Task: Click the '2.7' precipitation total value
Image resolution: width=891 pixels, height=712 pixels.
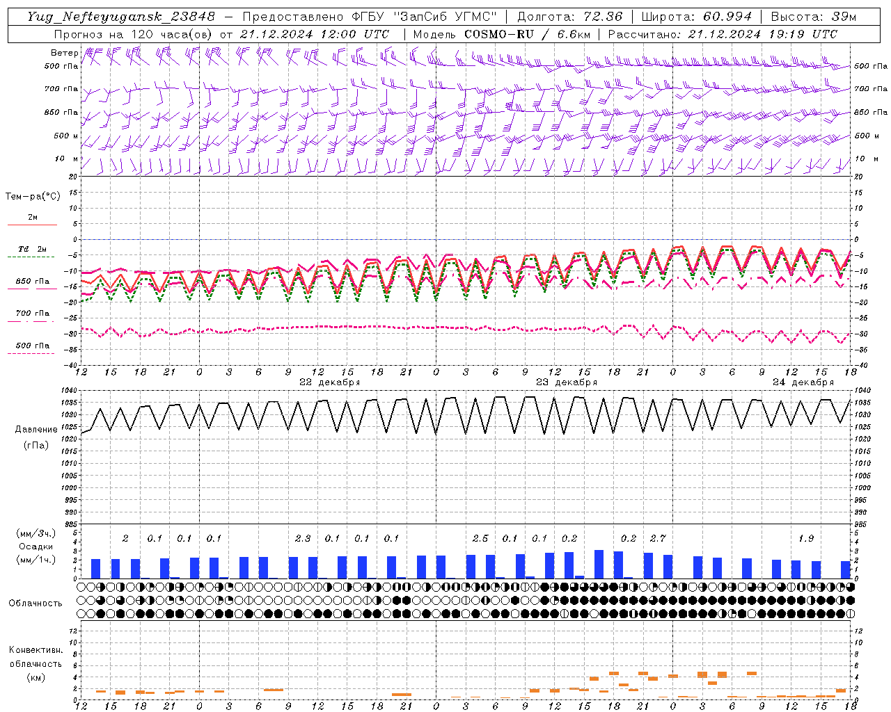Action: 658,538
